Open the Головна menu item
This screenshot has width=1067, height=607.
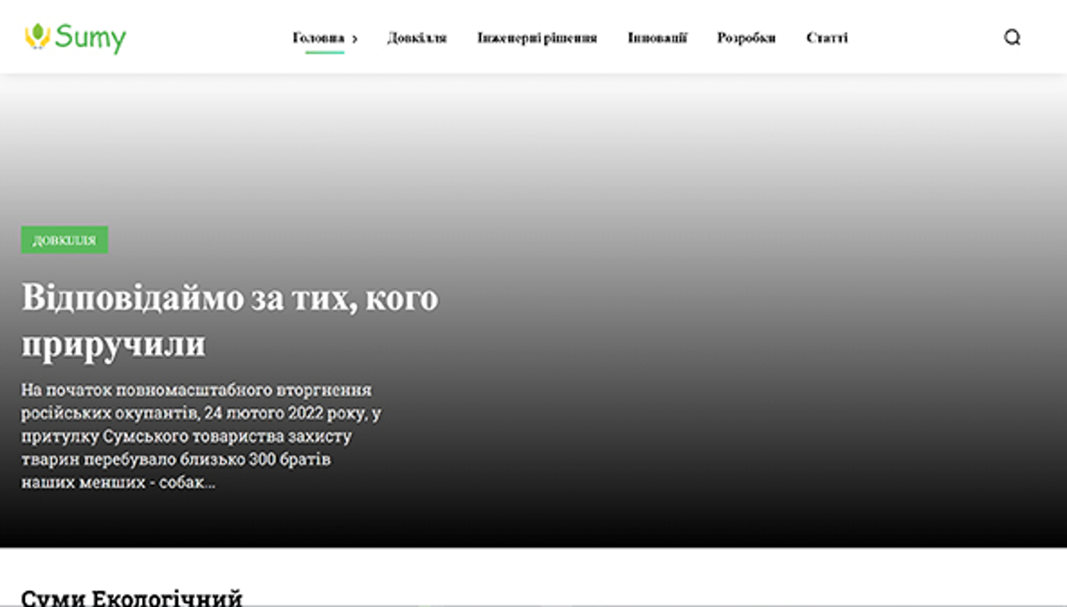point(318,38)
